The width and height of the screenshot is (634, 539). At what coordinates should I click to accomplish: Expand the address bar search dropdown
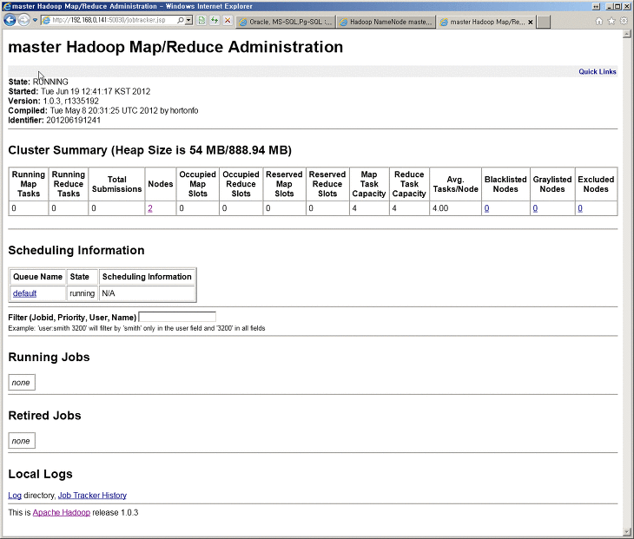point(187,20)
